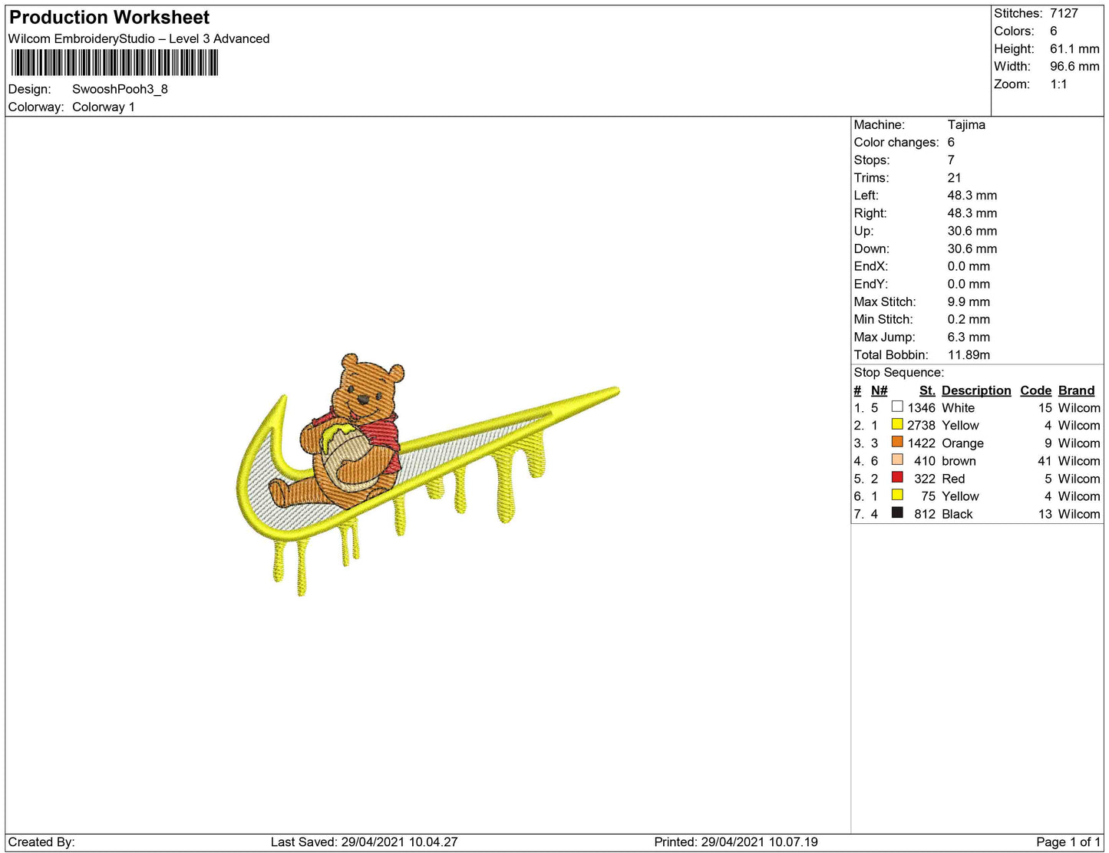Select the "Page 1 of 1" footer text
The width and height of the screenshot is (1109, 853).
[1068, 842]
